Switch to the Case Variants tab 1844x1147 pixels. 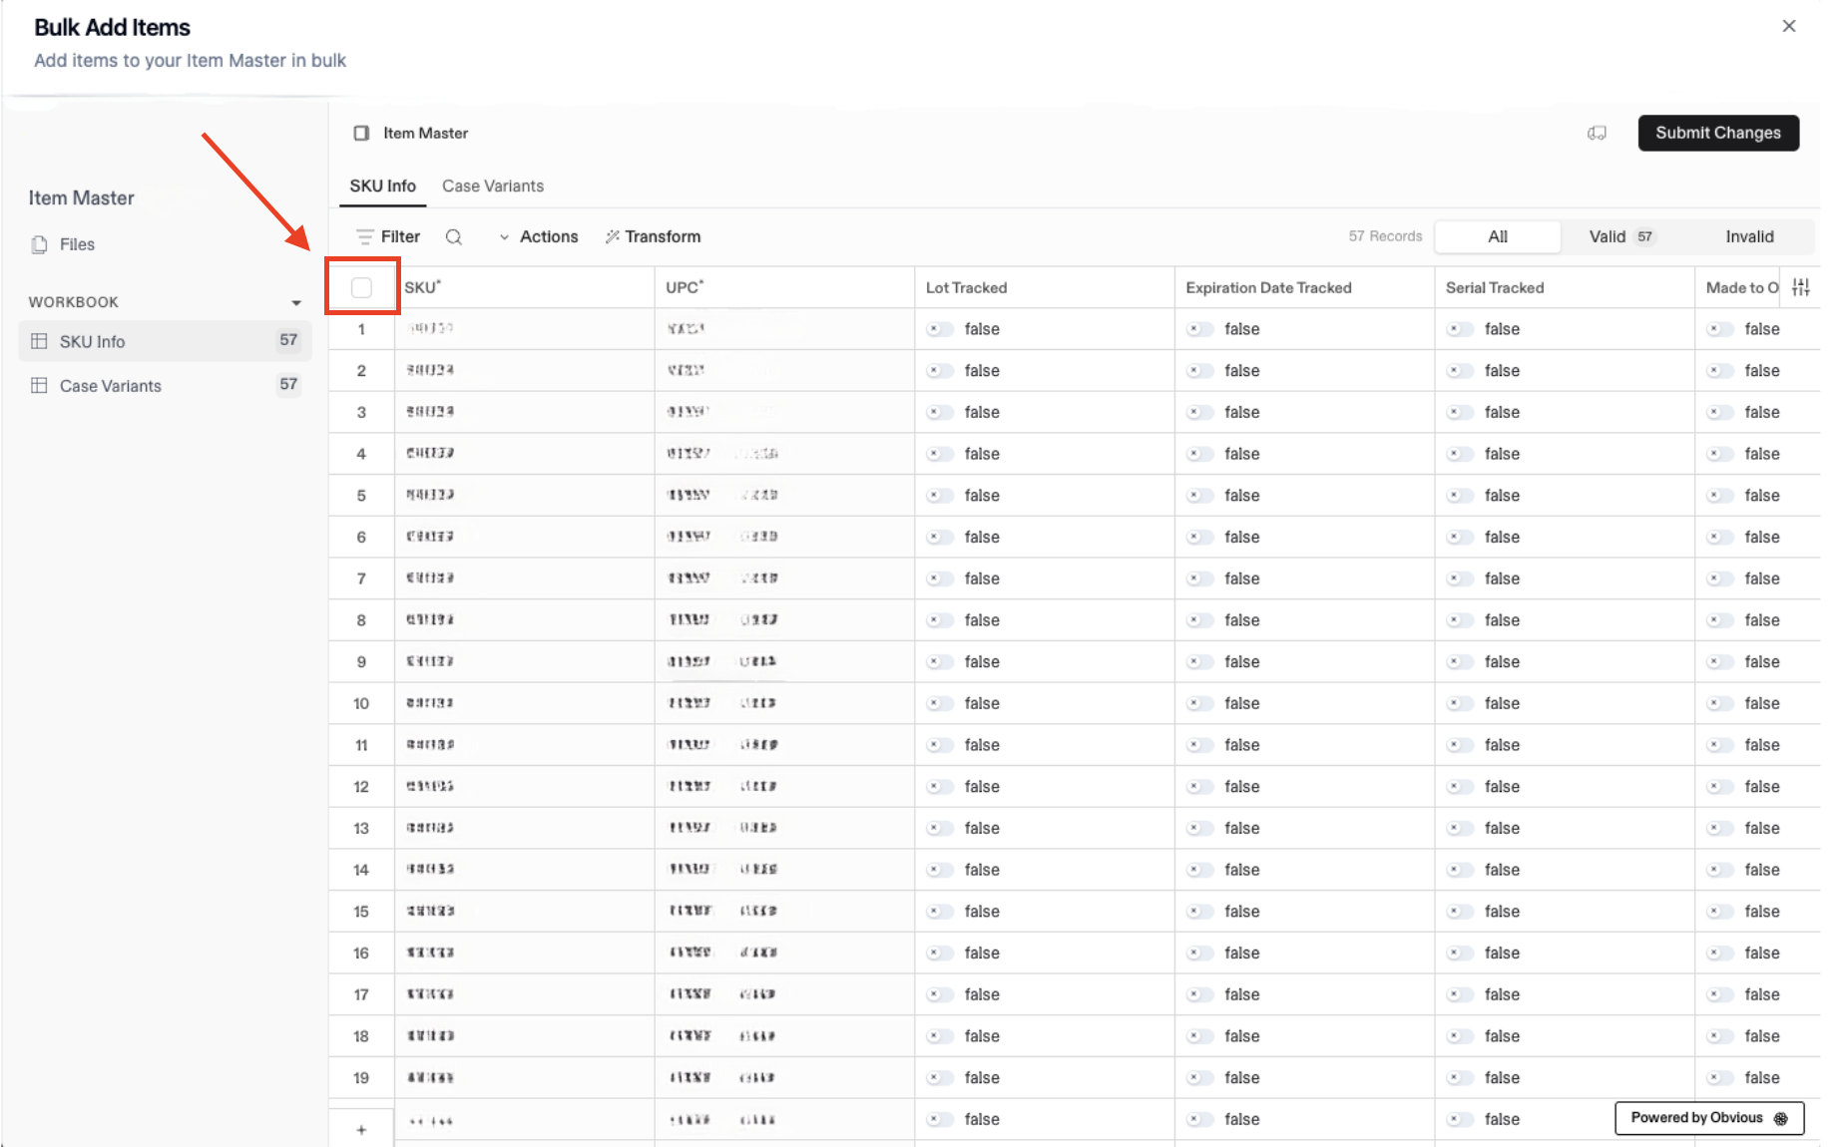[x=493, y=187]
